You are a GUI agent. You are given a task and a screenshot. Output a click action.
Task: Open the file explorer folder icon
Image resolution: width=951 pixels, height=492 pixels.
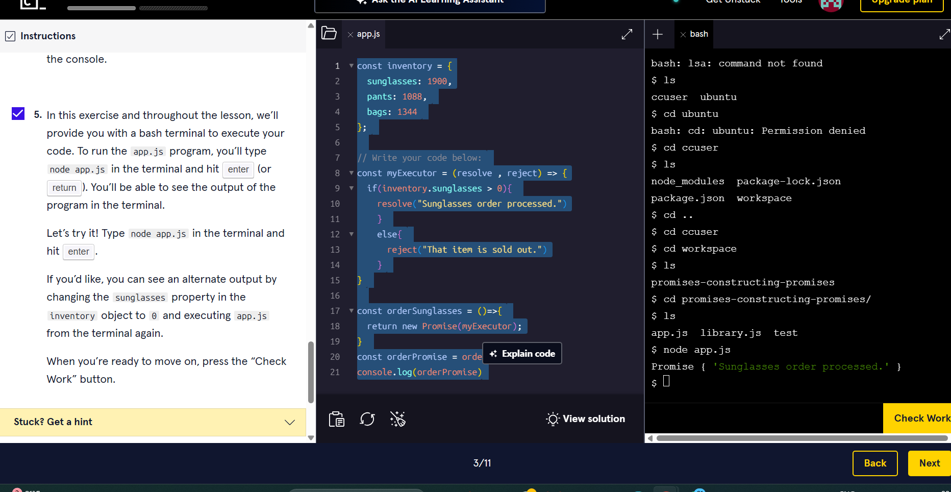329,34
